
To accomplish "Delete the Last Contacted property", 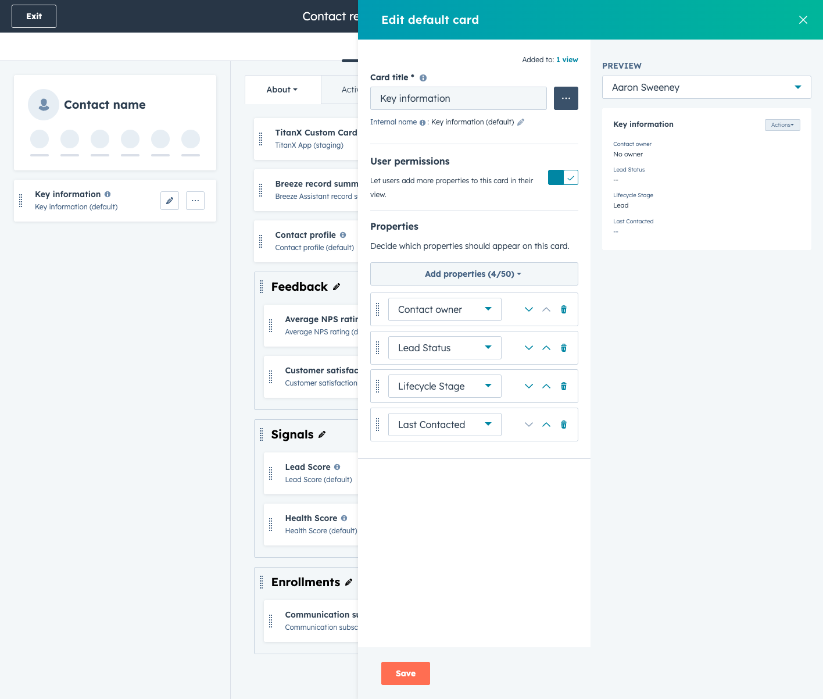I will coord(564,425).
